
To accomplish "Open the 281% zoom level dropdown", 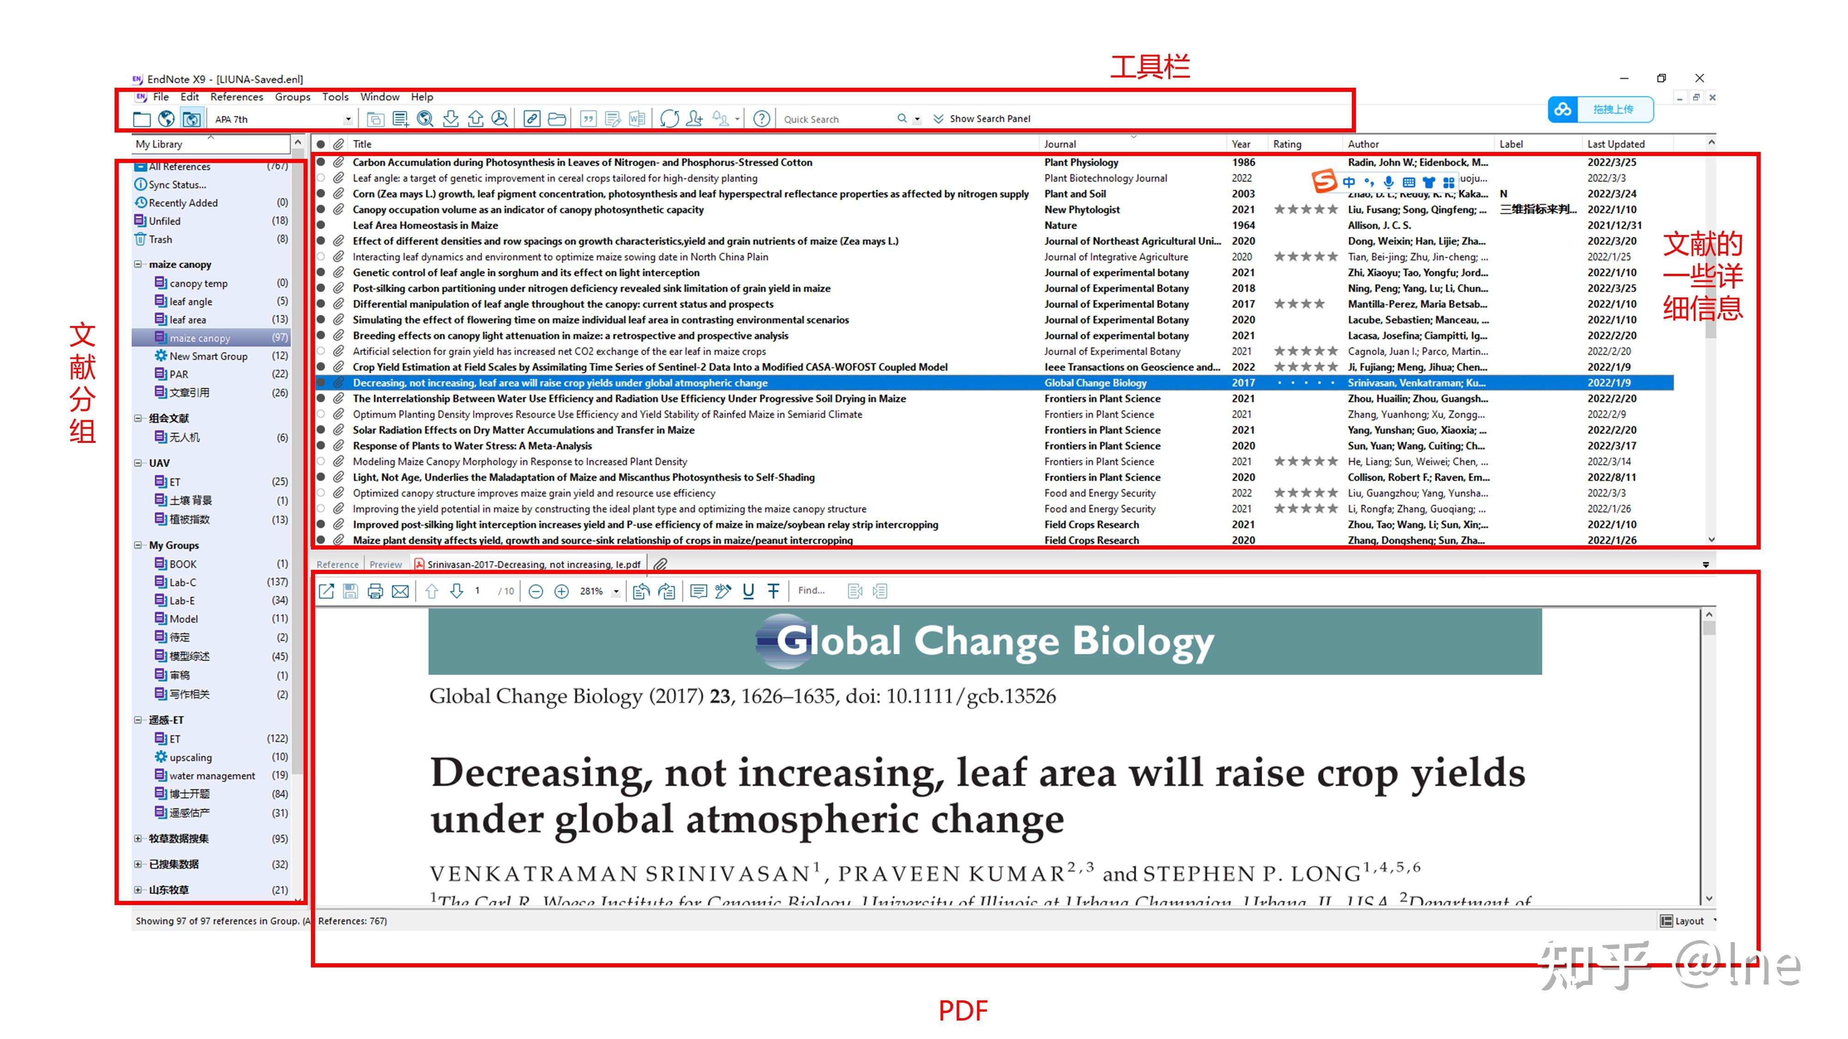I will (615, 591).
